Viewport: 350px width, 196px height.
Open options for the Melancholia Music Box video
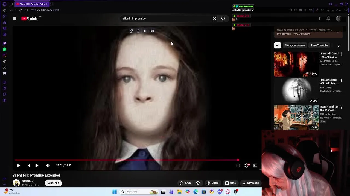pos(341,81)
